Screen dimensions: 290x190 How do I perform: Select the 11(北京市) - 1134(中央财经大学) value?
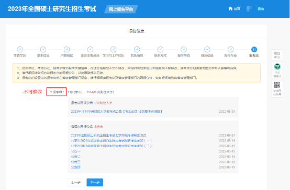coord(91,92)
